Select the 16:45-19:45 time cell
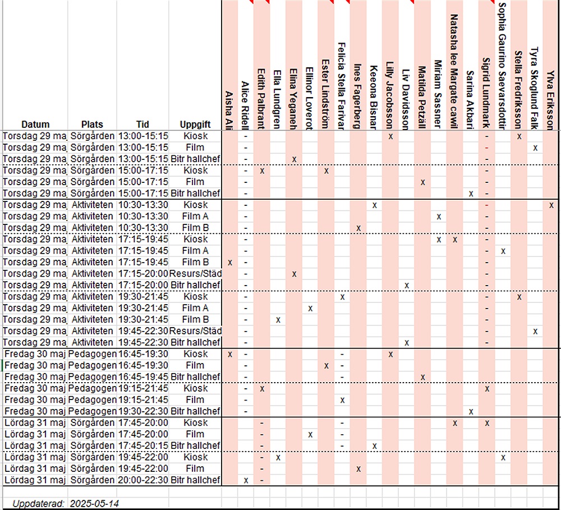This screenshot has width=561, height=510. tap(142, 377)
